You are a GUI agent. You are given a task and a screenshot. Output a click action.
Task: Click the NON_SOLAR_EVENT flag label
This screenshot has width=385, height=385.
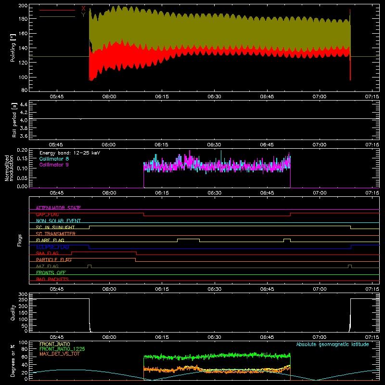58,221
